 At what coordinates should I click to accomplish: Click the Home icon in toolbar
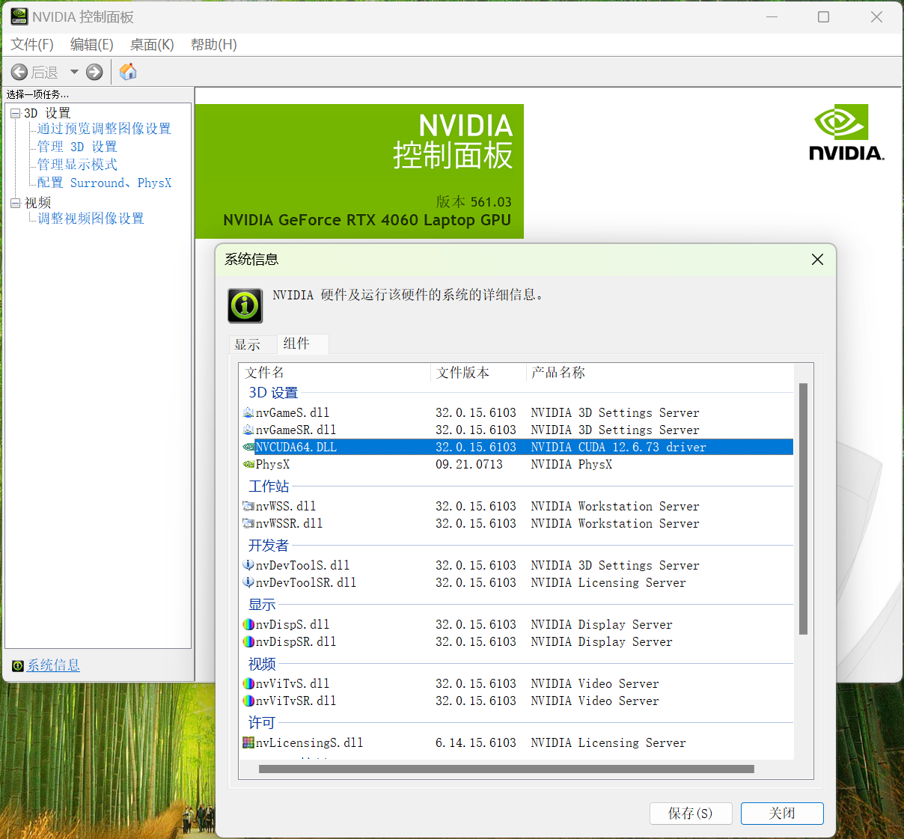(128, 72)
